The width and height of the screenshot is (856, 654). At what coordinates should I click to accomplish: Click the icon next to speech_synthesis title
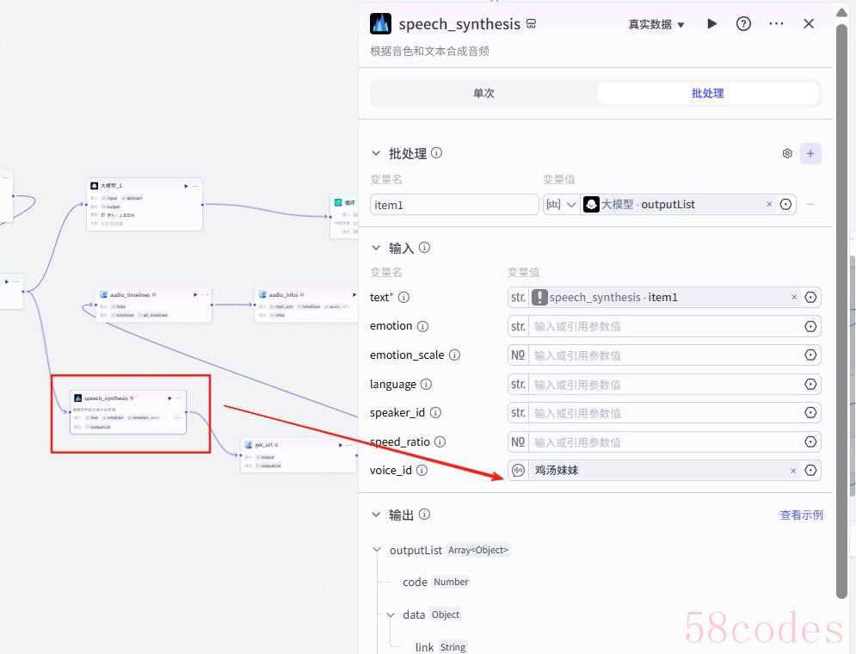coord(531,23)
